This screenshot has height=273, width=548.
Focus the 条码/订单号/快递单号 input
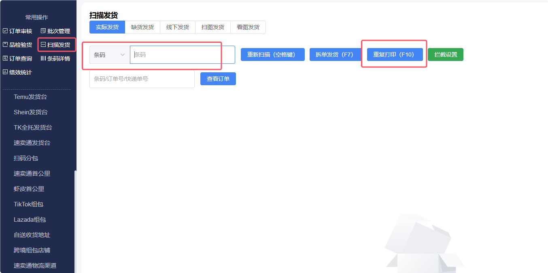(x=142, y=79)
